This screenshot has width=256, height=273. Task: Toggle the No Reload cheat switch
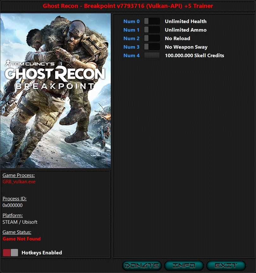pos(152,38)
